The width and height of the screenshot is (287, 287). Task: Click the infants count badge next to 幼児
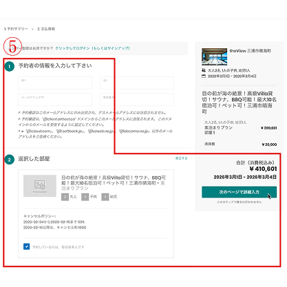(105, 197)
